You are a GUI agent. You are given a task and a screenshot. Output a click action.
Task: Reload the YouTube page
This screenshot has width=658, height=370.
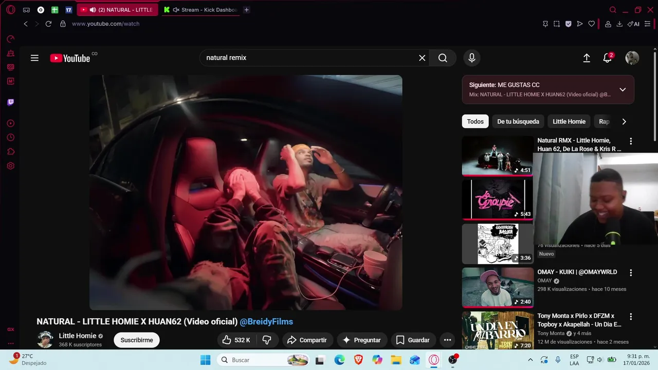[x=48, y=24]
